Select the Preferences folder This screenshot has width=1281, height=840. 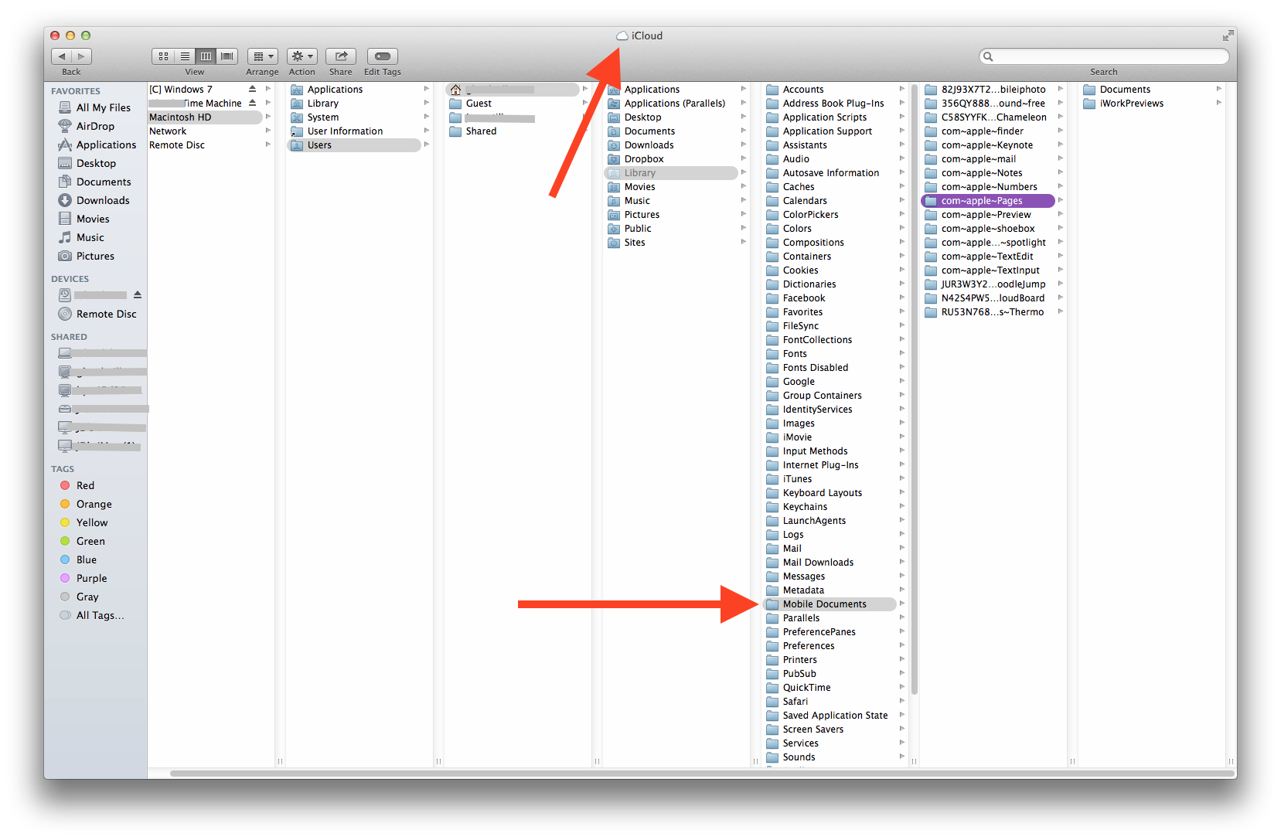pos(809,646)
